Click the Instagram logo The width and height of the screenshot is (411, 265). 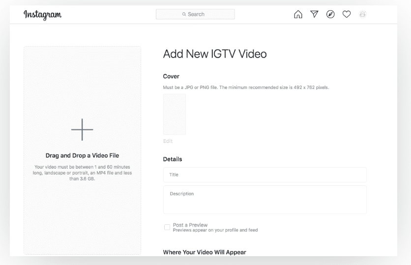tap(42, 15)
